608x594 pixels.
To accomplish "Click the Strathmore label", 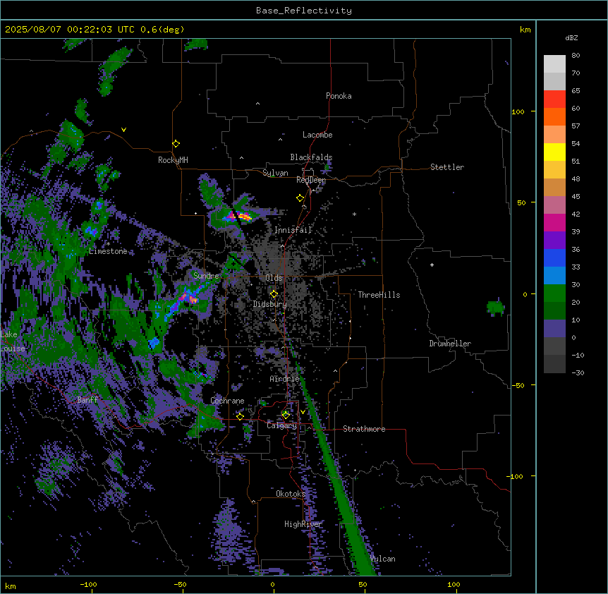I will tap(364, 429).
